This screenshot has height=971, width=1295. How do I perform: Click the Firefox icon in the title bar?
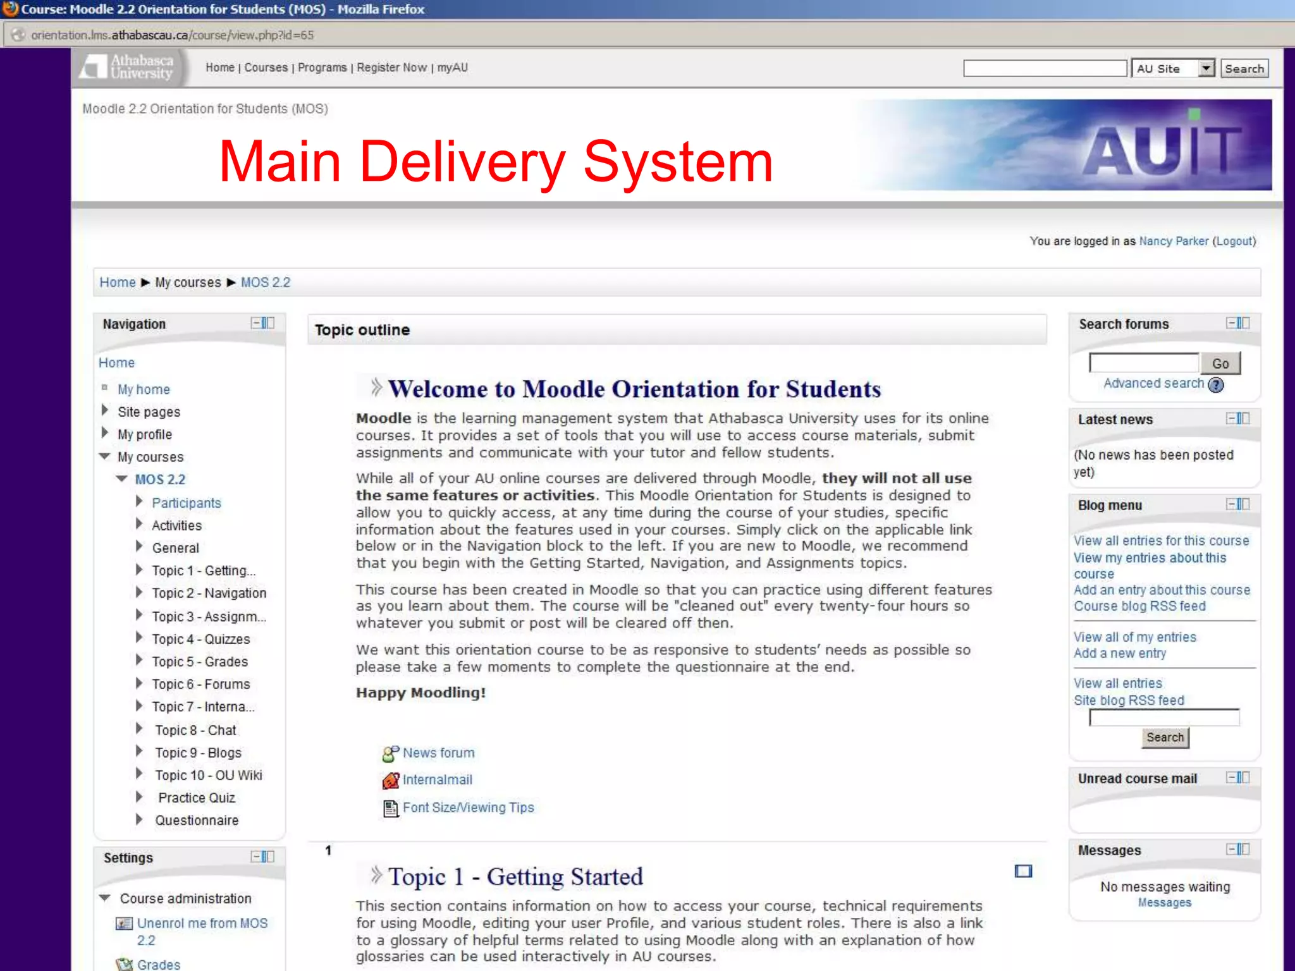pyautogui.click(x=9, y=9)
